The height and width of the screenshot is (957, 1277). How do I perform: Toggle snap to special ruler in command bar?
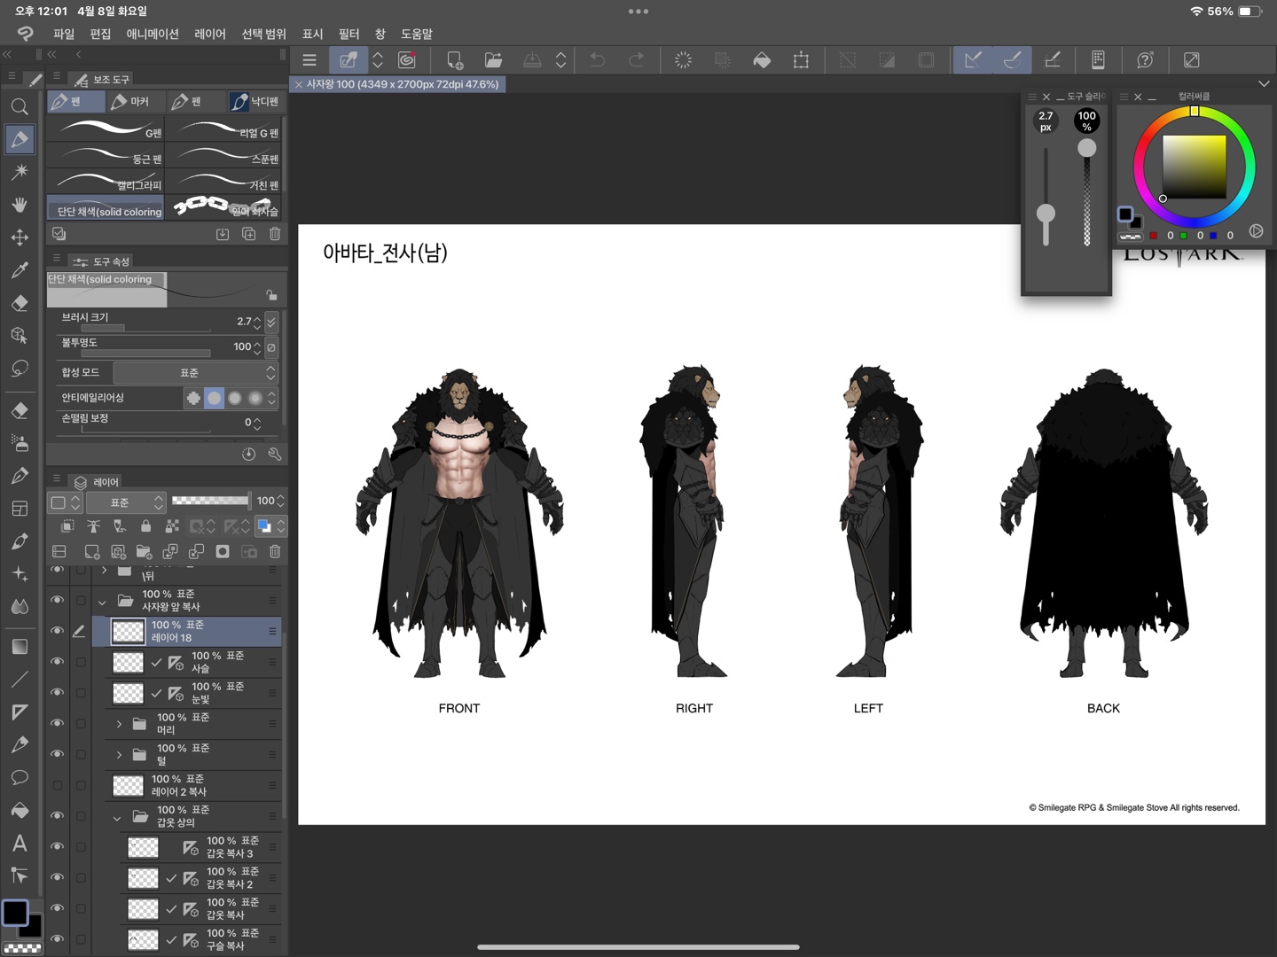pyautogui.click(x=1012, y=60)
